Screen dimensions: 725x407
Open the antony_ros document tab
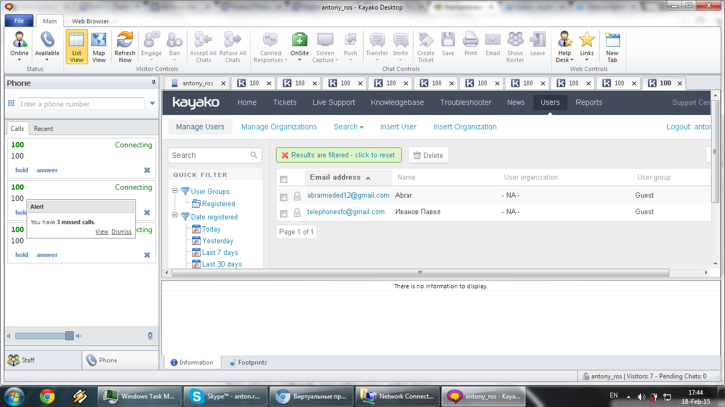click(196, 83)
